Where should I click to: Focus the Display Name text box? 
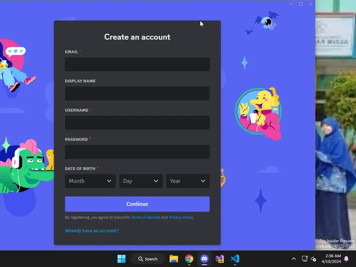pos(137,93)
